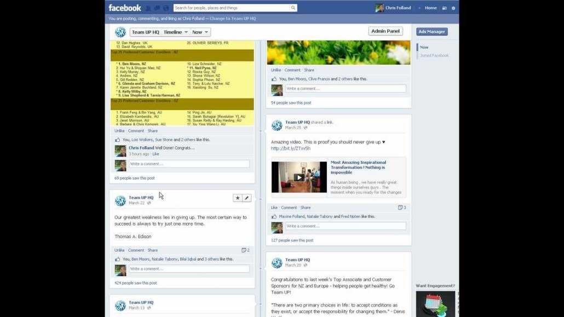564x317 pixels.
Task: Unlike the yellow enrollers list post
Action: click(119, 131)
